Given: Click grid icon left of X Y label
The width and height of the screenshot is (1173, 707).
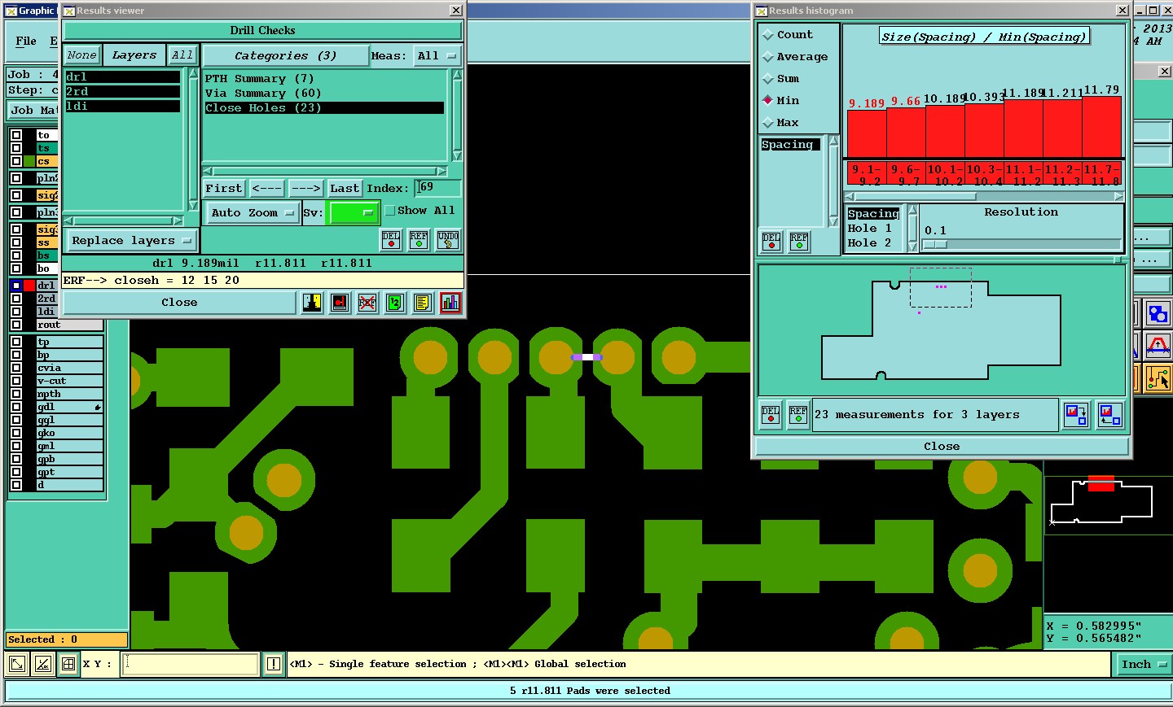Looking at the screenshot, I should (68, 664).
